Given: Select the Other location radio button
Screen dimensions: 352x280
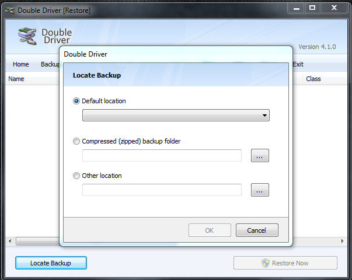Looking at the screenshot, I should click(x=76, y=176).
